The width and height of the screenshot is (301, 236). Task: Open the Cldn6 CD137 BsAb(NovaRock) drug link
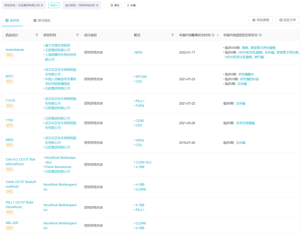coord(21,184)
